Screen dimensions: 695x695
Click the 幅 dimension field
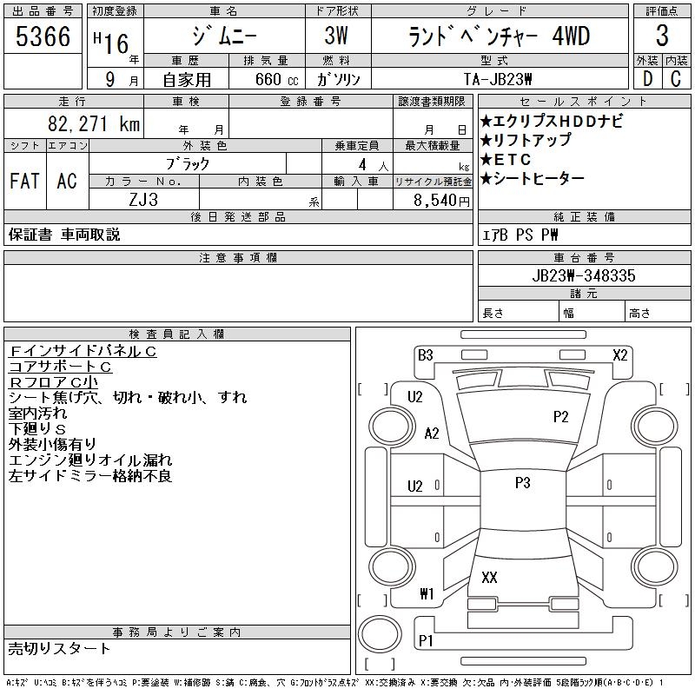click(x=592, y=313)
